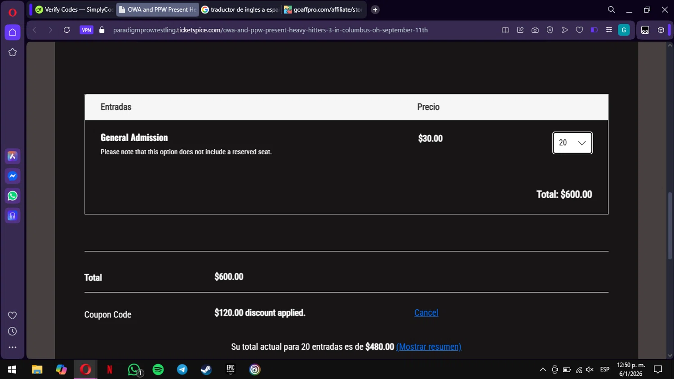674x379 pixels.
Task: Open the music player sidebar icon
Action: click(13, 216)
